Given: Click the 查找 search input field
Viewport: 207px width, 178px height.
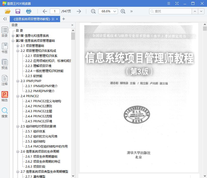Looking at the screenshot, I should tap(171, 11).
